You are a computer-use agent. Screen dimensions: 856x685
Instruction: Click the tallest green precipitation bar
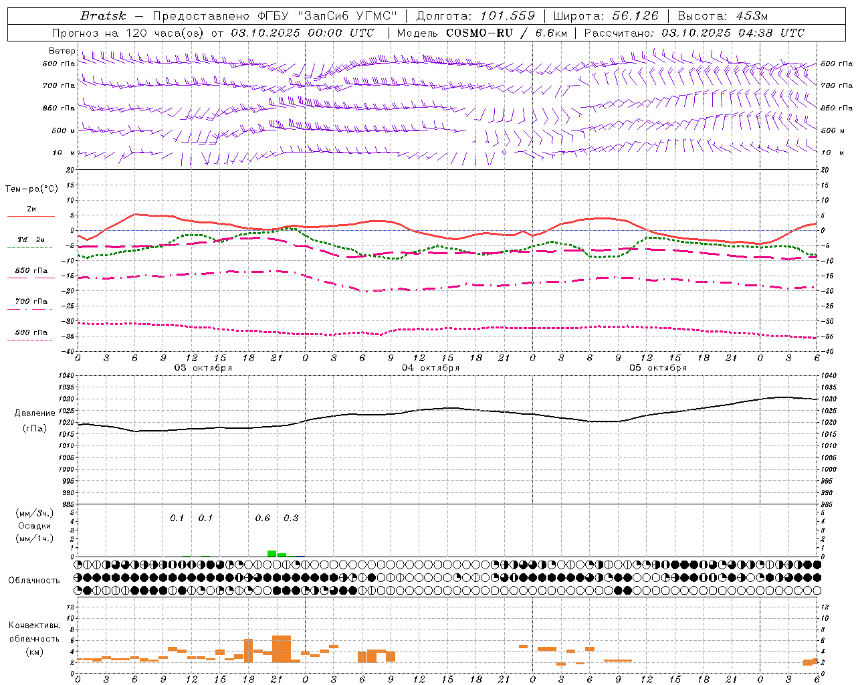(272, 554)
